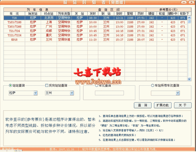Click the 到站 column header
The height and width of the screenshot is (152, 196).
[106, 14]
